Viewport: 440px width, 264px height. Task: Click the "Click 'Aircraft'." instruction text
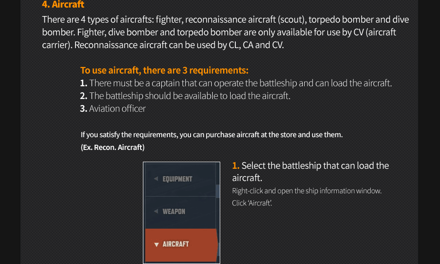[x=252, y=203]
